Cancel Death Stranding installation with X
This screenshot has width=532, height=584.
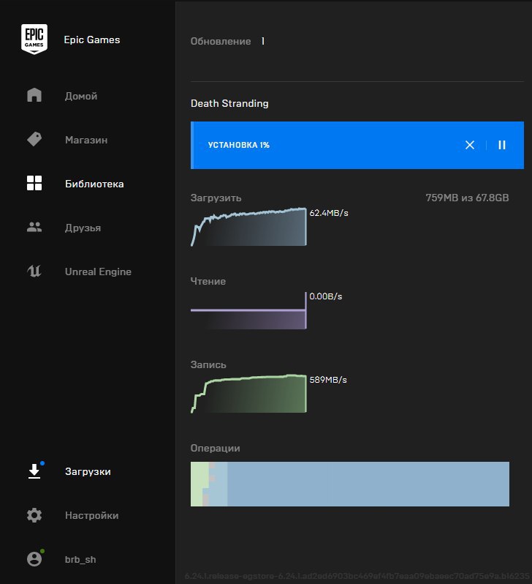[x=470, y=145]
